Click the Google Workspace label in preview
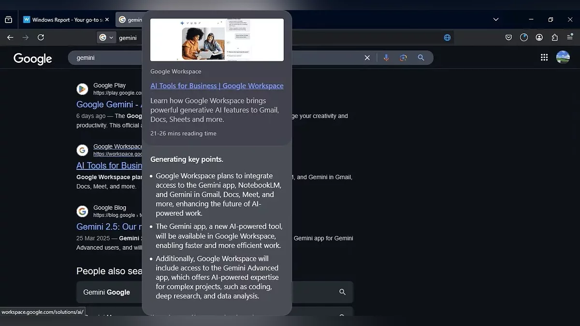Viewport: 580px width, 326px height. point(175,71)
